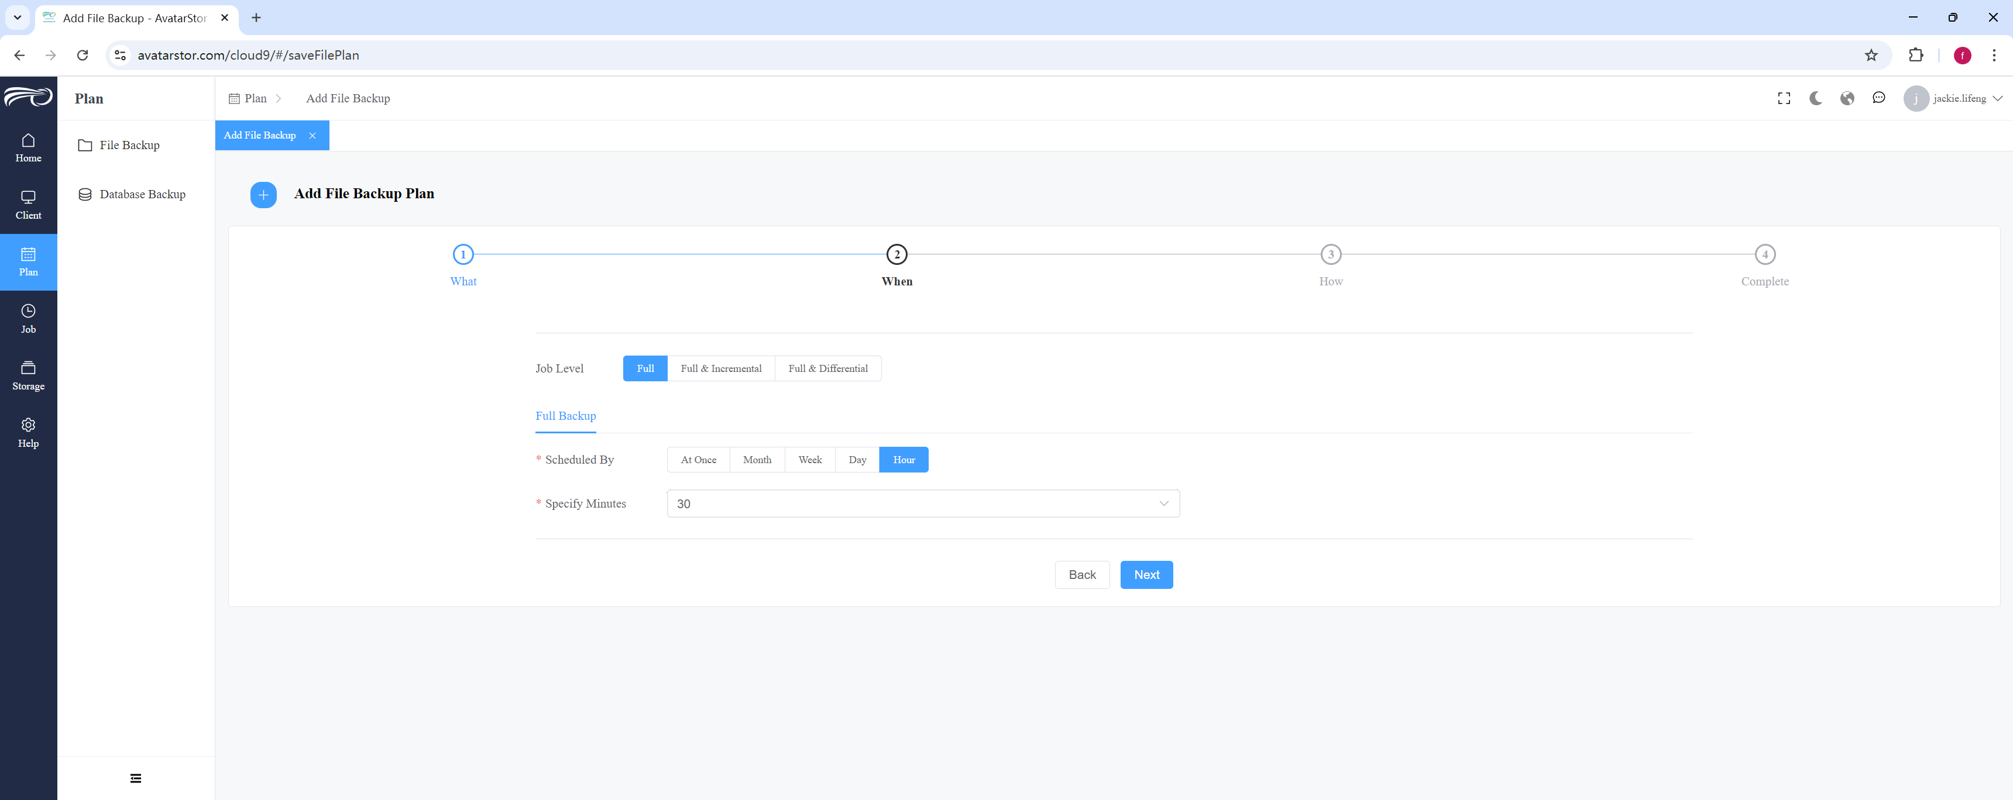Screen dimensions: 2013x800
Task: Open the Specify Minutes dropdown
Action: click(923, 504)
